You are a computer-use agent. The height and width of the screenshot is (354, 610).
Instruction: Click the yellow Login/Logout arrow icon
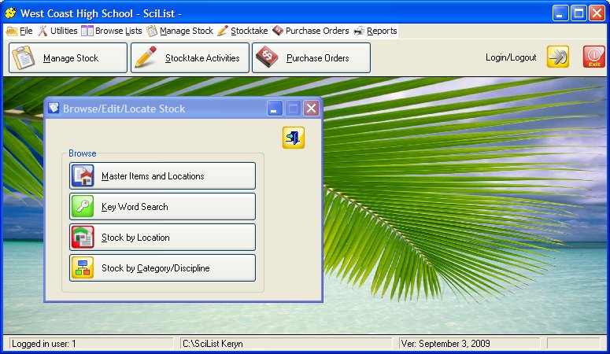tap(558, 57)
